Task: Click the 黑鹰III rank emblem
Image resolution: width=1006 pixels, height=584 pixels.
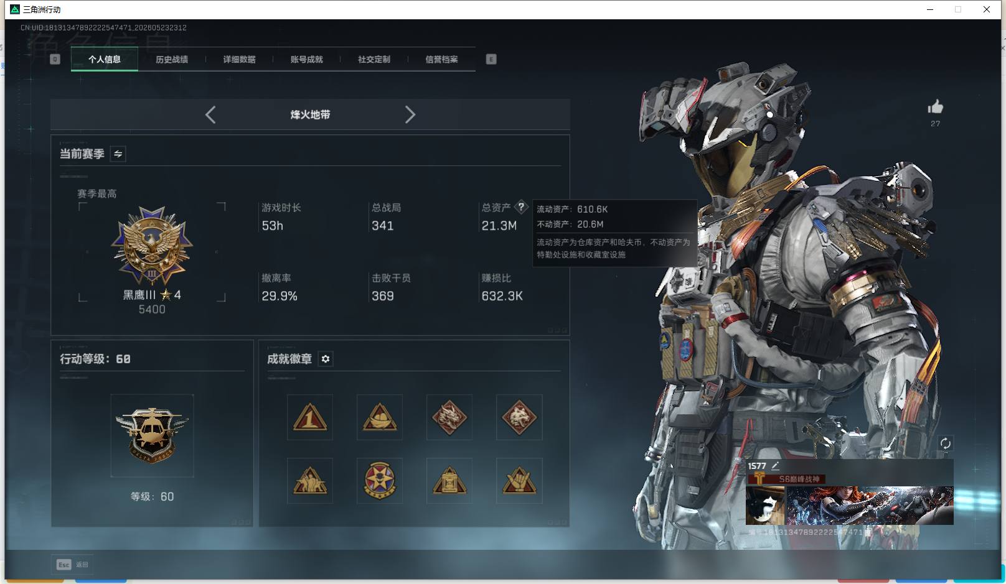Action: 152,246
